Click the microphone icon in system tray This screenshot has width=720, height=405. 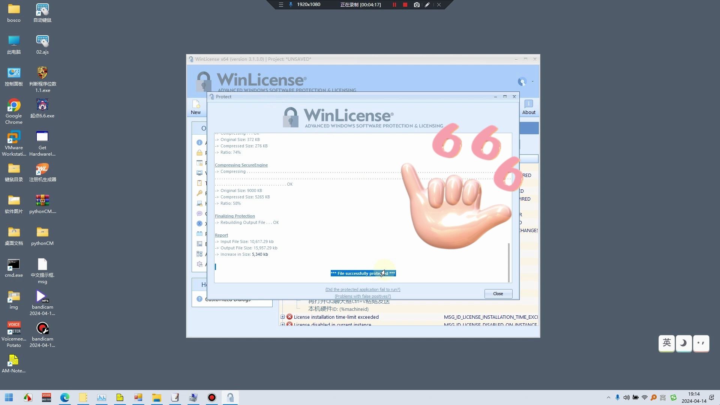point(617,397)
